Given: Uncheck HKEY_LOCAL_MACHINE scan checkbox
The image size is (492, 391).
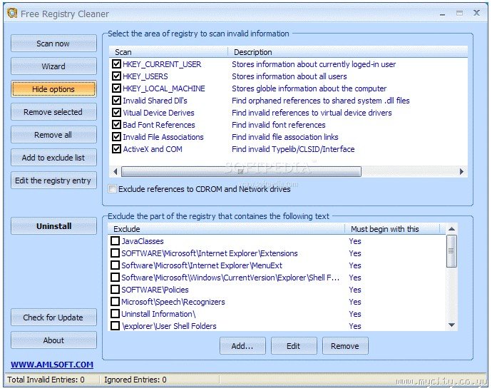Looking at the screenshot, I should click(116, 88).
